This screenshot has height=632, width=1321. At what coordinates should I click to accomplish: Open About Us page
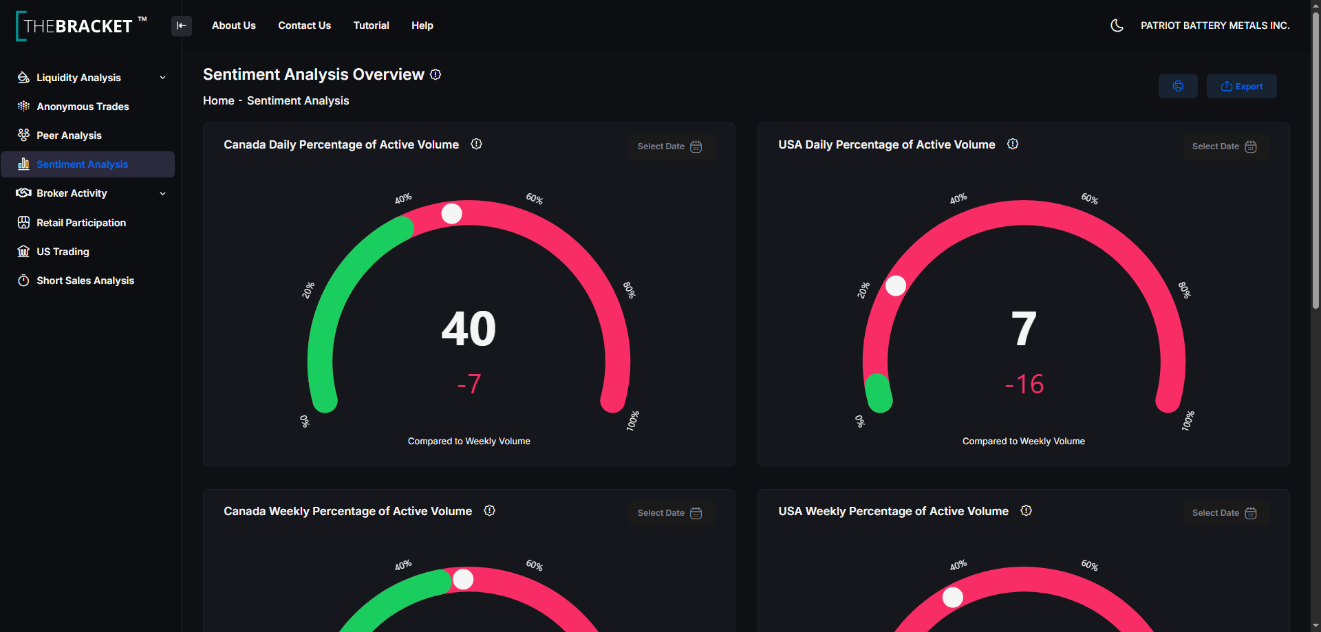[x=234, y=25]
